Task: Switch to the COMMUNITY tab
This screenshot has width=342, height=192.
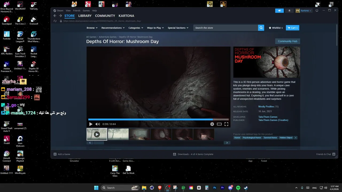Action: (x=105, y=16)
